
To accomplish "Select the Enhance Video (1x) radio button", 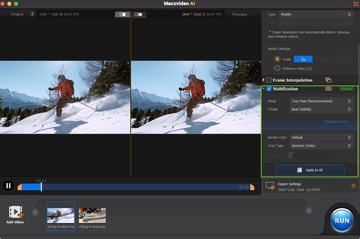I will pos(278,68).
